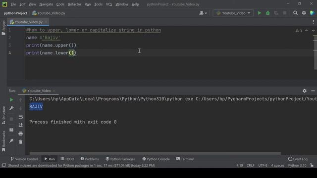Open IDE settings gear in top toolbar
Viewport: 317px width, 178px height.
tap(304, 13)
